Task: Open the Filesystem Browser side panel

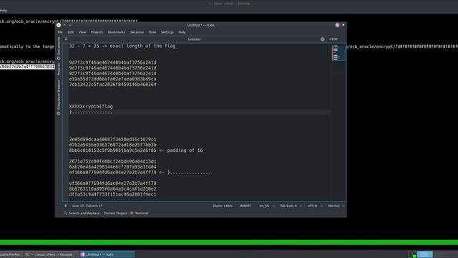Action: (59, 97)
